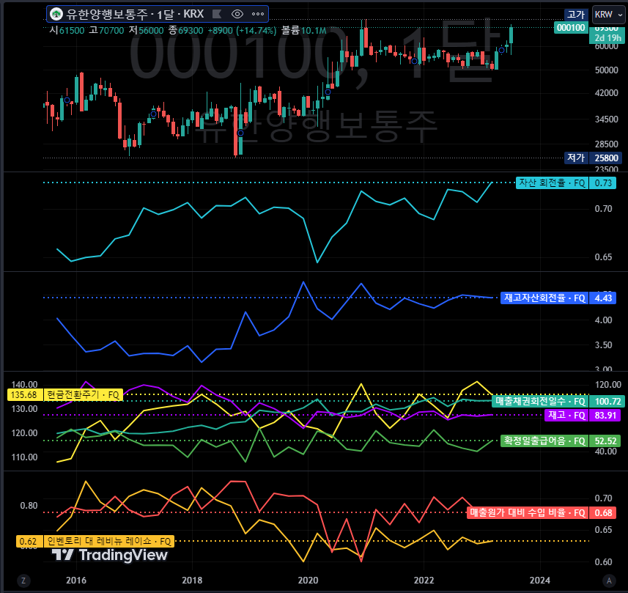Select the 매출채권회전일수 · FQ label
Image resolution: width=628 pixels, height=593 pixels.
[x=540, y=401]
